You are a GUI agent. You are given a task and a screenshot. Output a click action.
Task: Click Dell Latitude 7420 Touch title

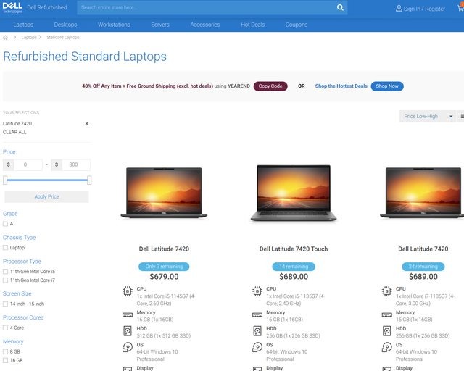coord(294,249)
